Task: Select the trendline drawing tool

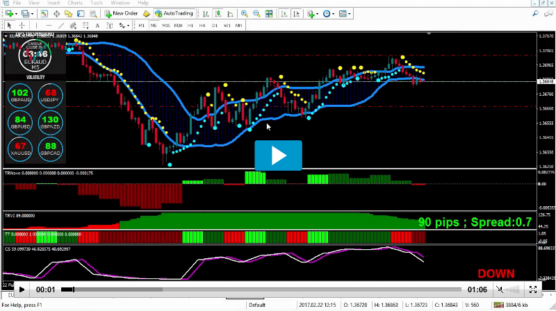Action: pos(61,26)
